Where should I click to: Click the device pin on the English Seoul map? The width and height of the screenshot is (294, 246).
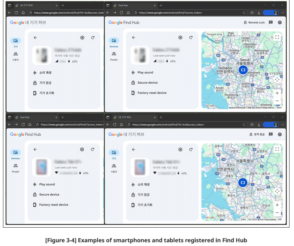pyautogui.click(x=243, y=70)
